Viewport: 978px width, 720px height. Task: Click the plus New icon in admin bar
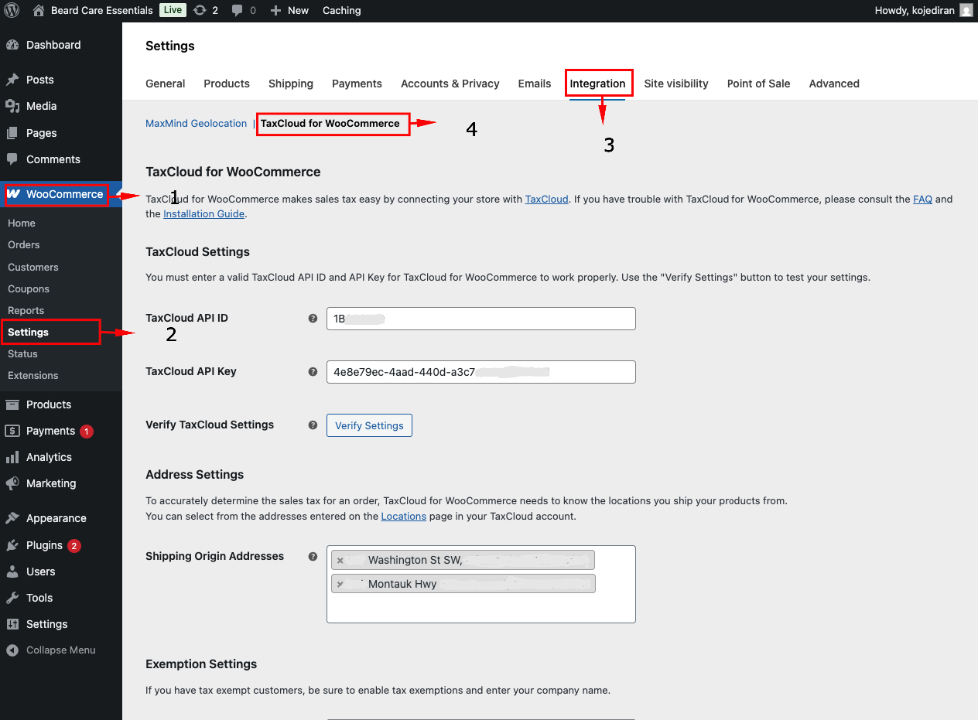[275, 10]
